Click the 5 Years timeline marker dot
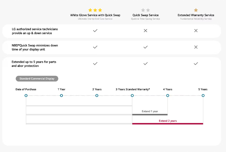 203,95
